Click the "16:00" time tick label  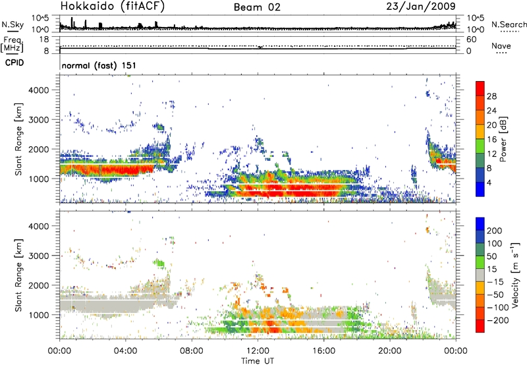tap(323, 351)
